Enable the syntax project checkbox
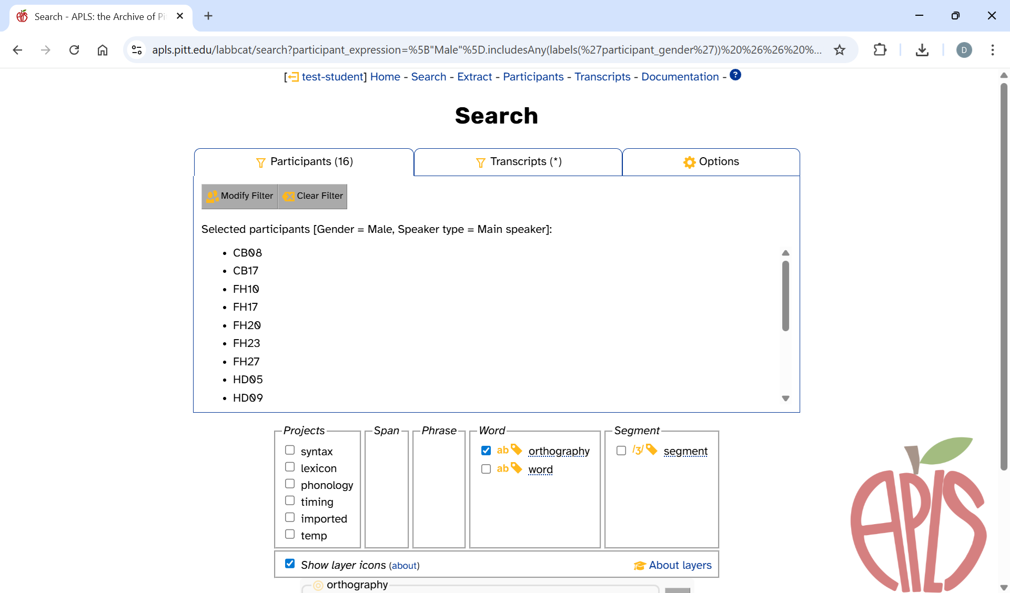Image resolution: width=1010 pixels, height=593 pixels. [x=290, y=450]
